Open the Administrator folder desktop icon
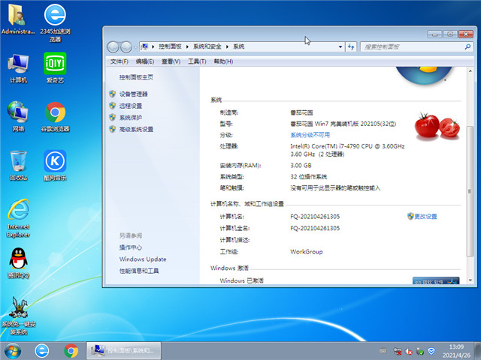 [17, 19]
